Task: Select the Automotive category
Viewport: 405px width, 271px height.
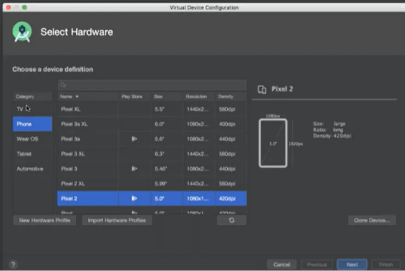Action: click(32, 169)
